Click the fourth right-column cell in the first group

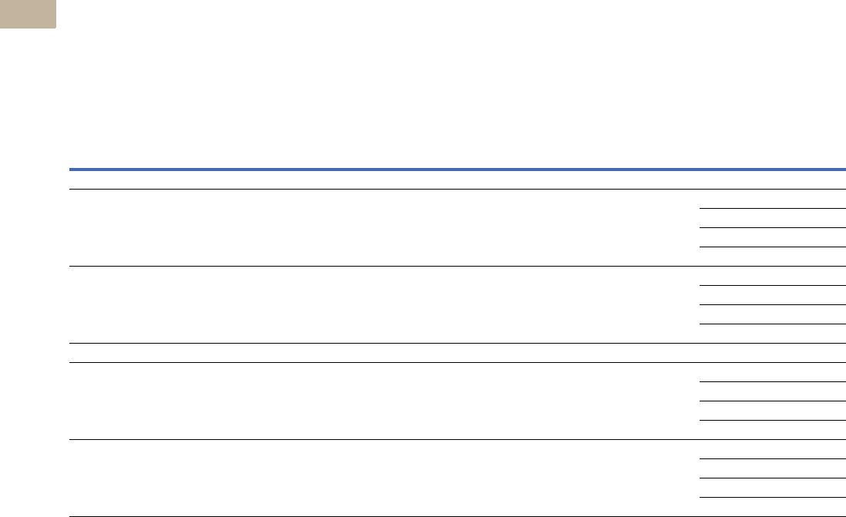[x=773, y=257]
